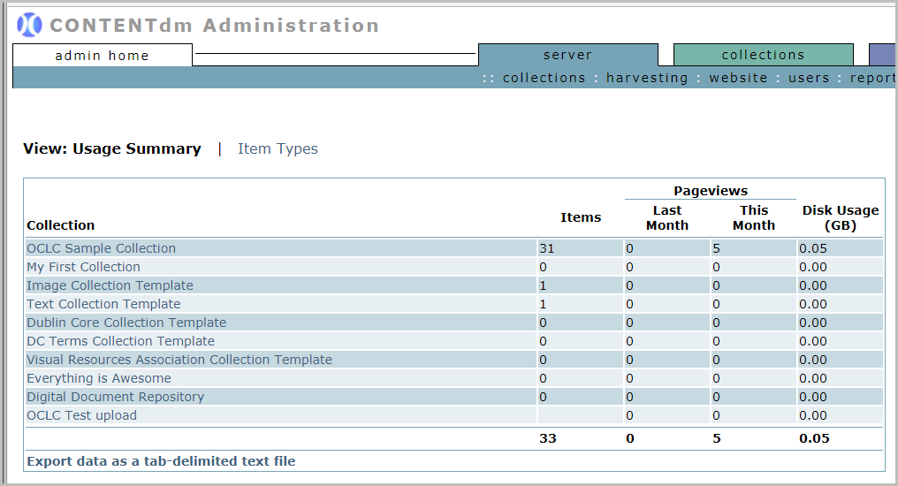The width and height of the screenshot is (898, 486).
Task: Open the admin home tab
Action: pos(103,56)
